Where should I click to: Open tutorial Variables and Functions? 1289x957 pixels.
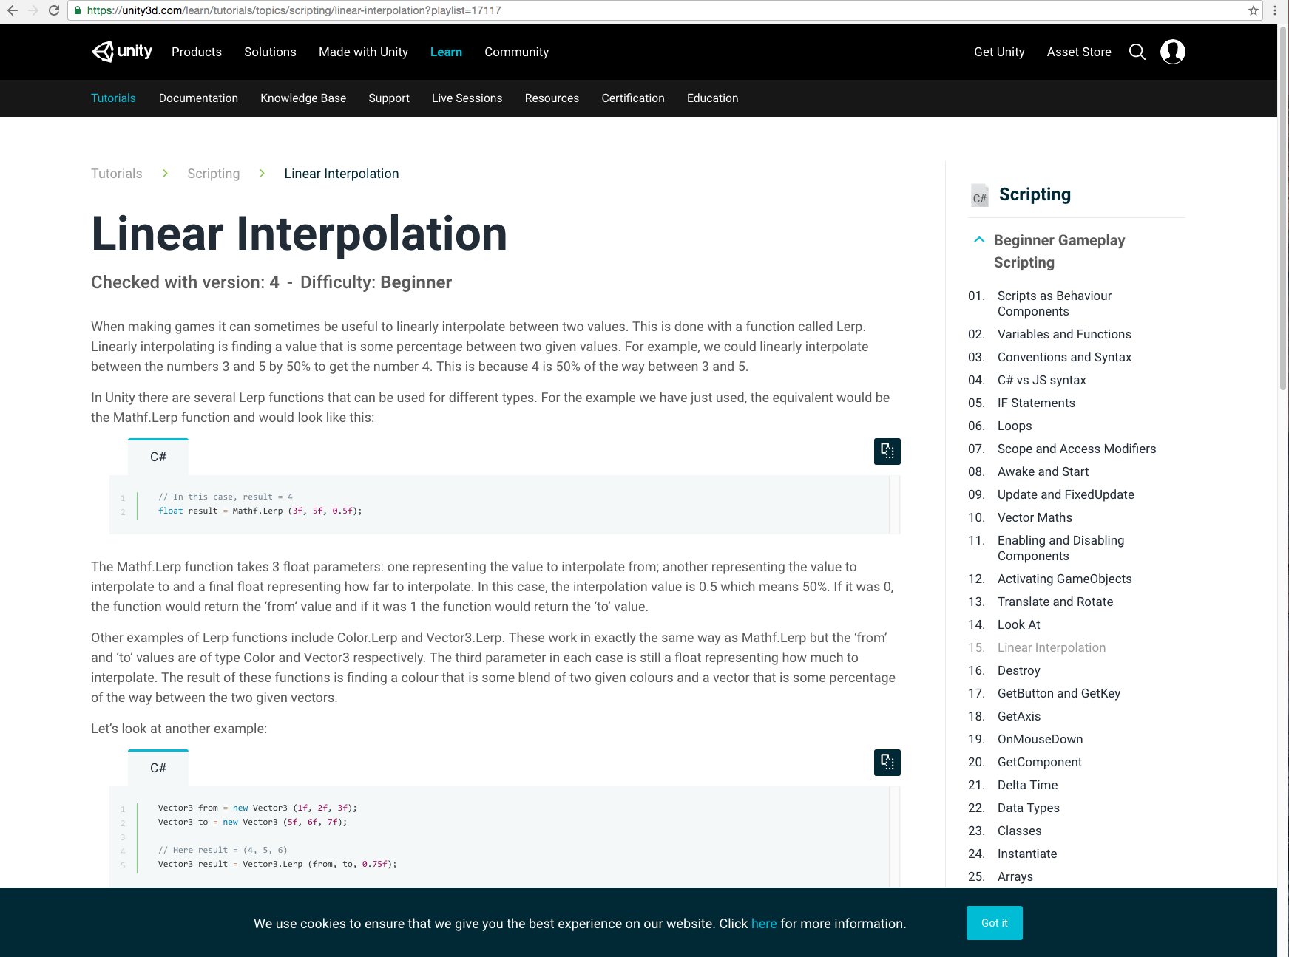coord(1064,334)
